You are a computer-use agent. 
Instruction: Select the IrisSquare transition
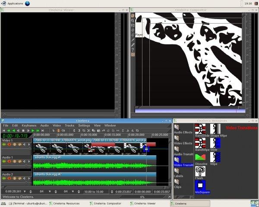pos(200,186)
